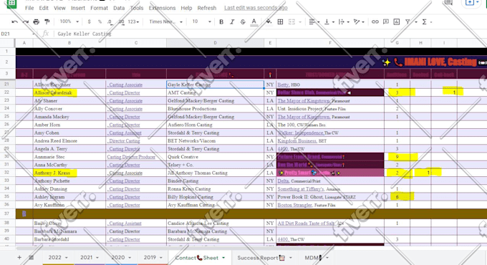Open the Borders tool
Image resolution: width=487 pixels, height=265 pixels.
click(280, 21)
